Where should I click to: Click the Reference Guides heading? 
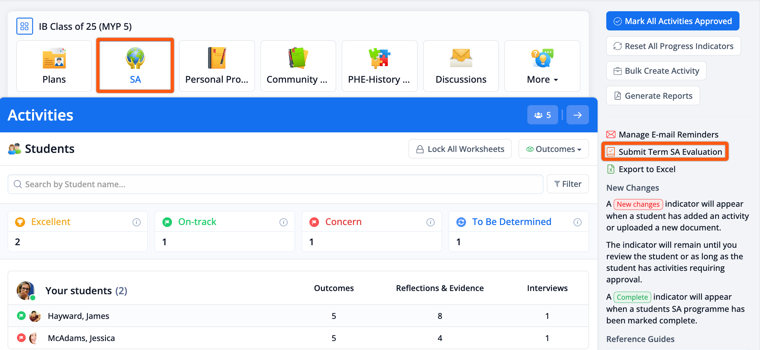(x=640, y=339)
